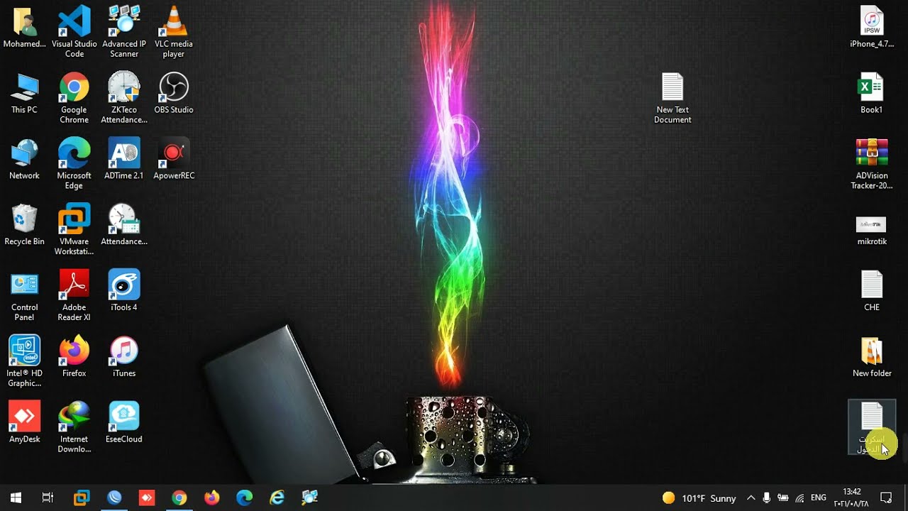Select the Control Panel desktop icon
This screenshot has width=908, height=511.
[x=24, y=296]
